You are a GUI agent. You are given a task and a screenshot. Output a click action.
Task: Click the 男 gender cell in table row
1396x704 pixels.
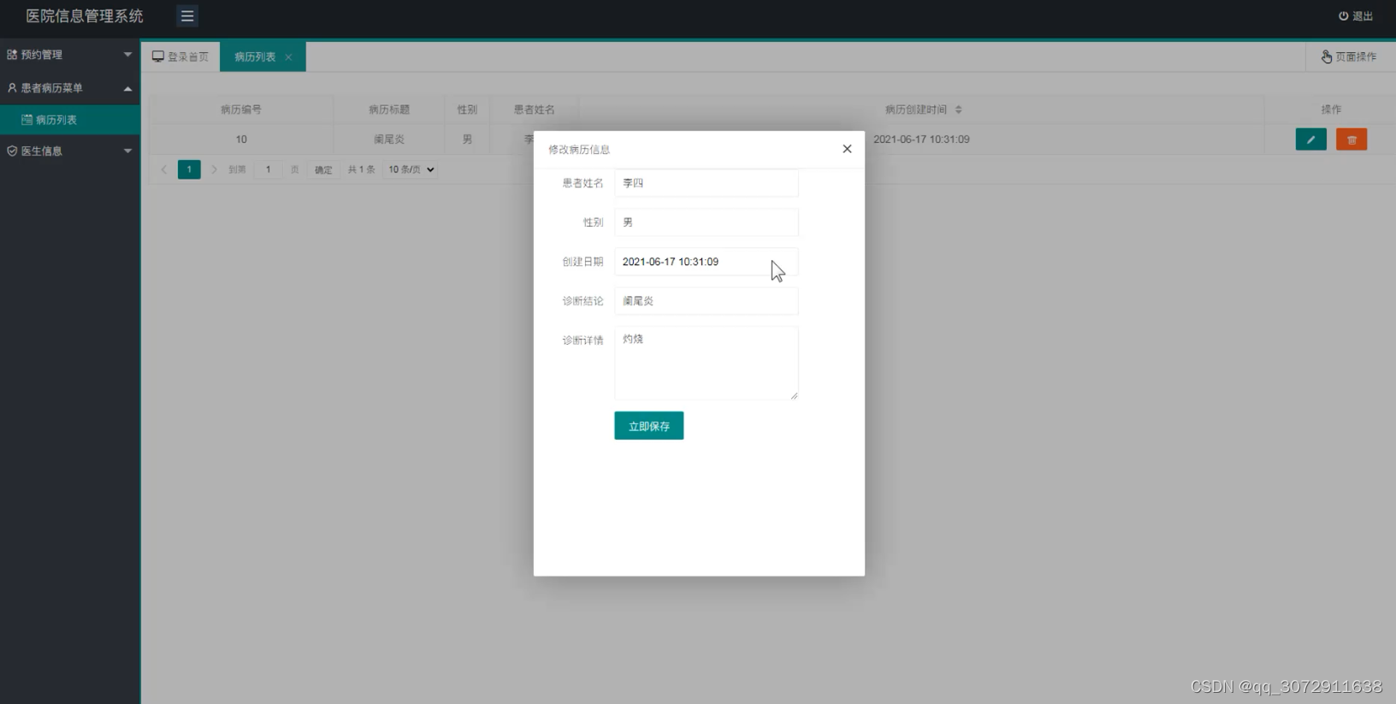(467, 139)
